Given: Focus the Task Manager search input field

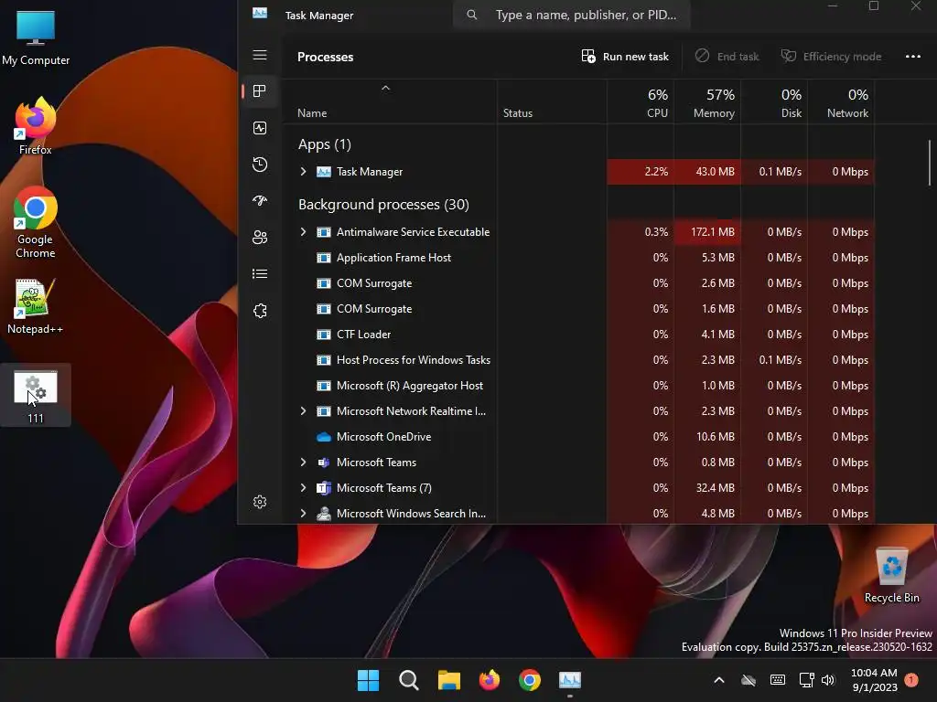Looking at the screenshot, I should point(573,15).
